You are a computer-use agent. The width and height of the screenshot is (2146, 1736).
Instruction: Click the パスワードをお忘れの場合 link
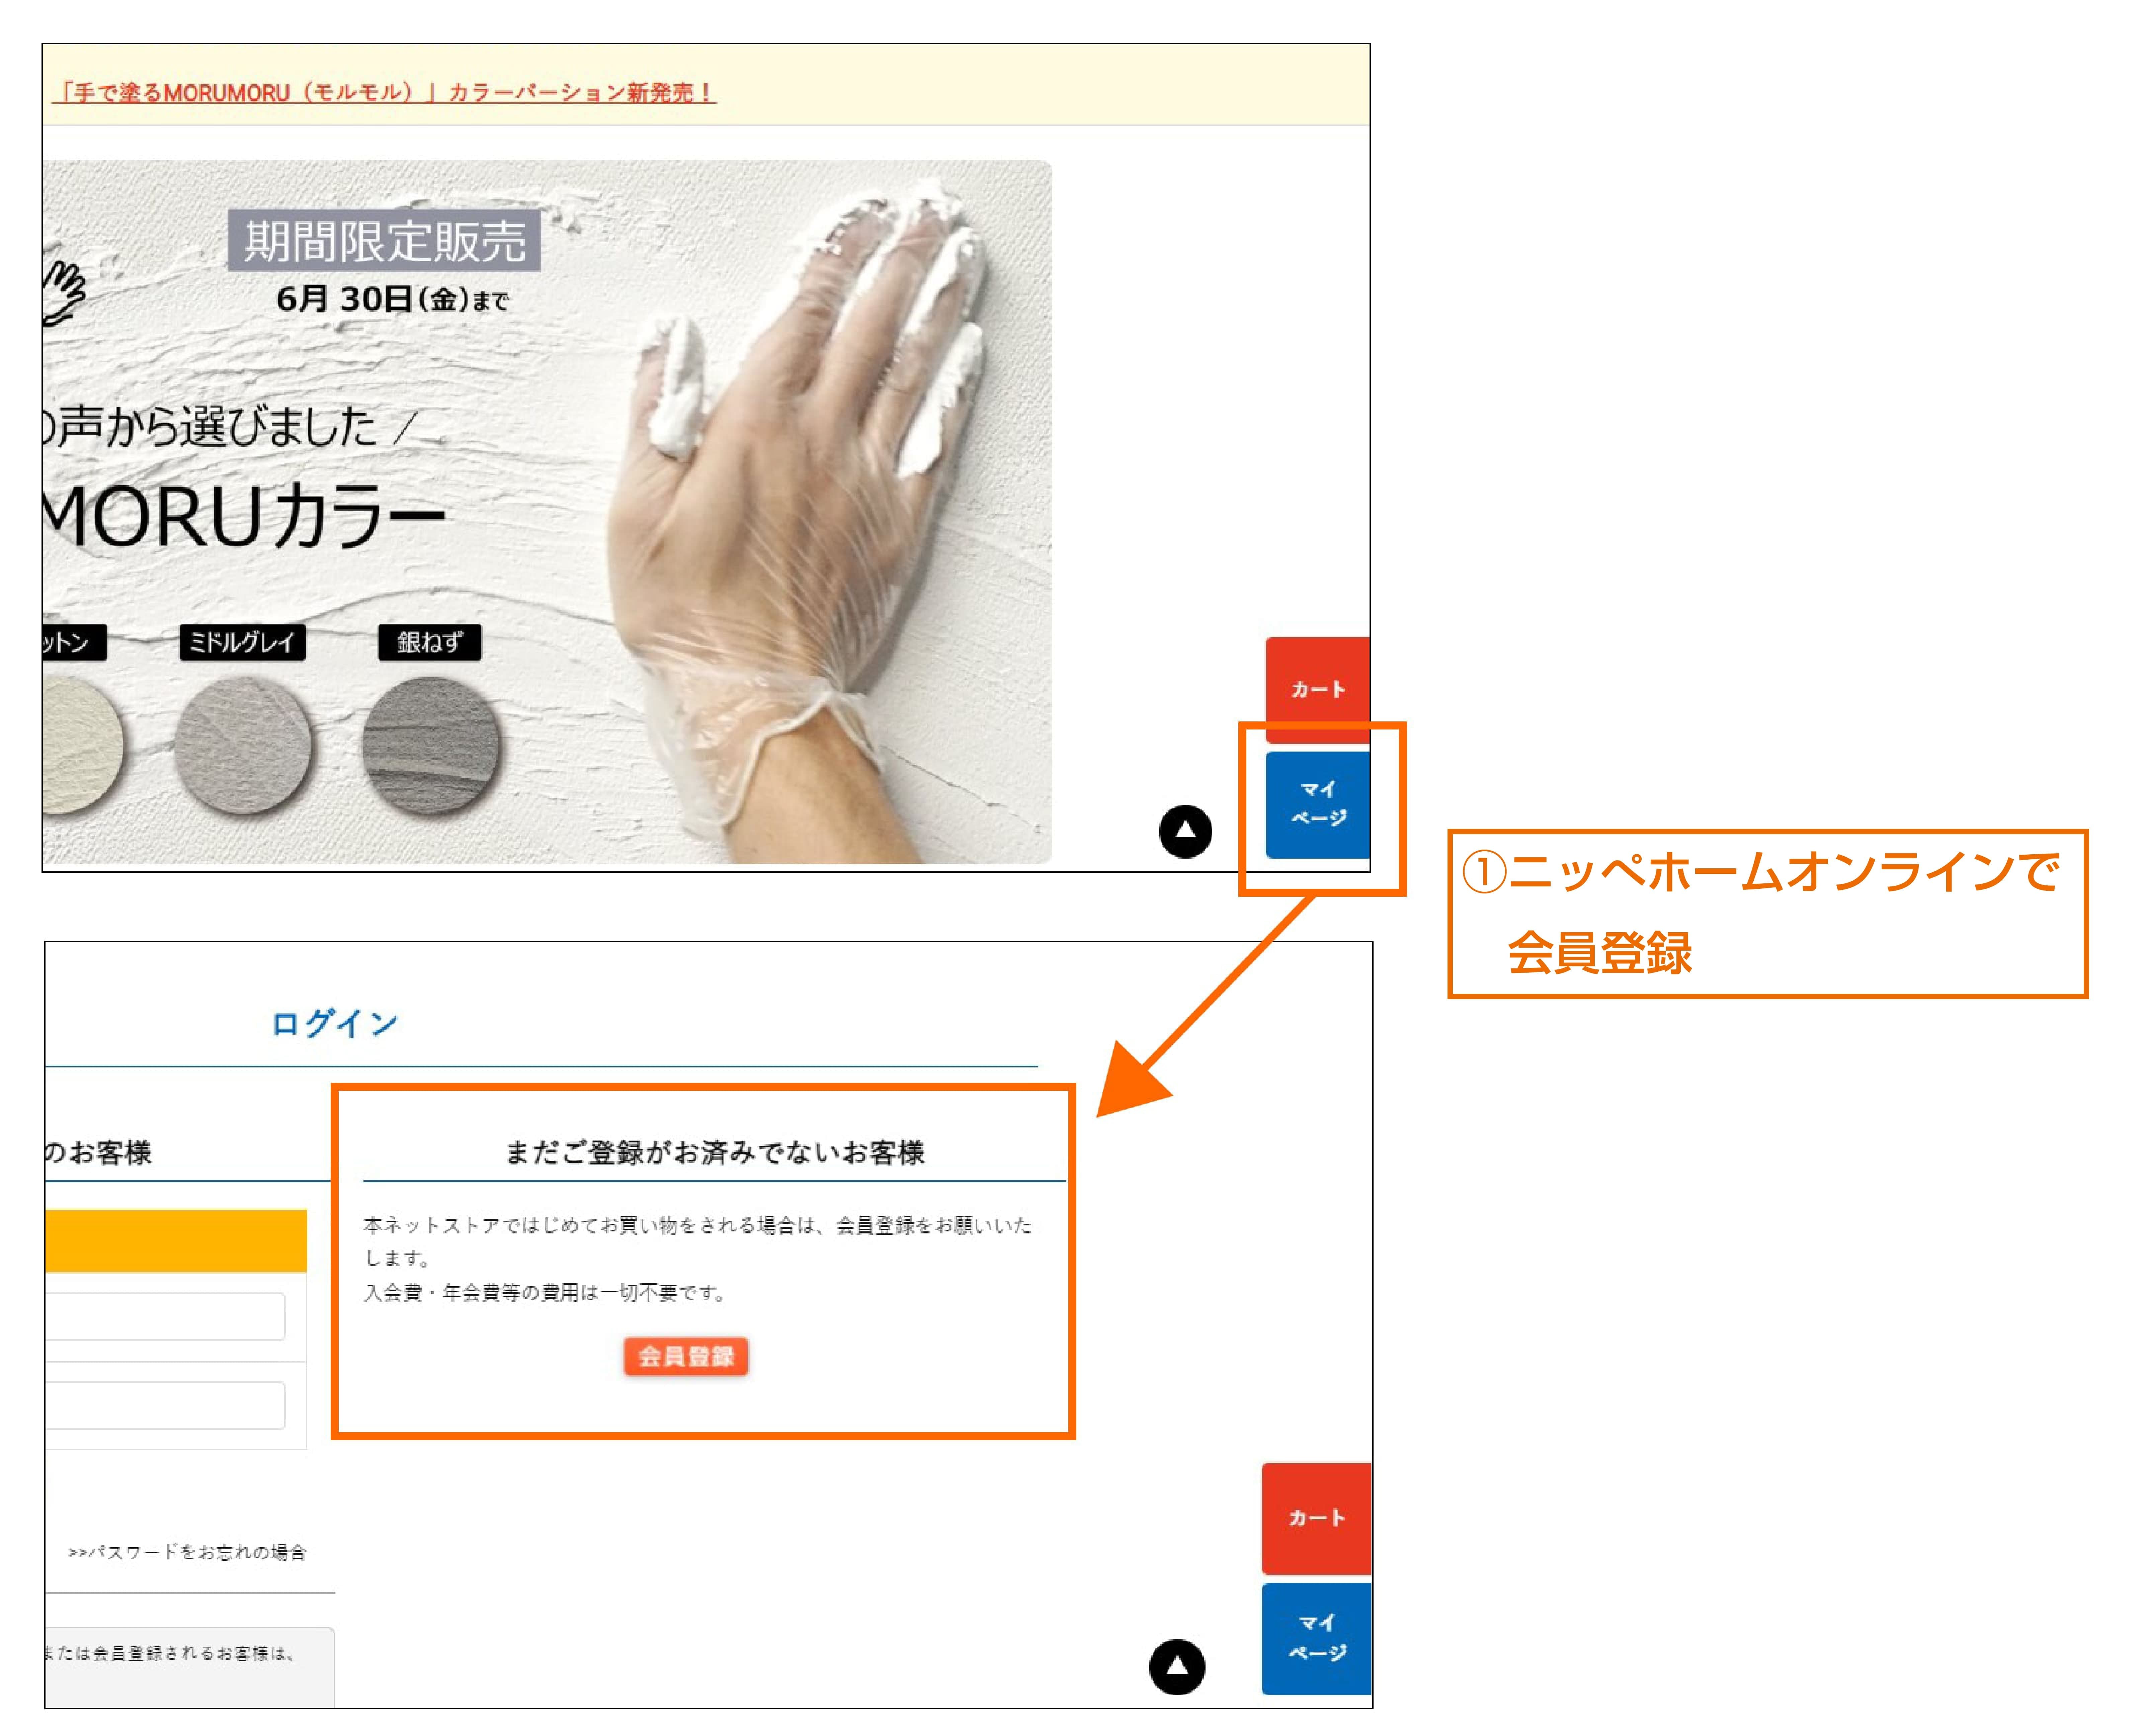coord(187,1552)
